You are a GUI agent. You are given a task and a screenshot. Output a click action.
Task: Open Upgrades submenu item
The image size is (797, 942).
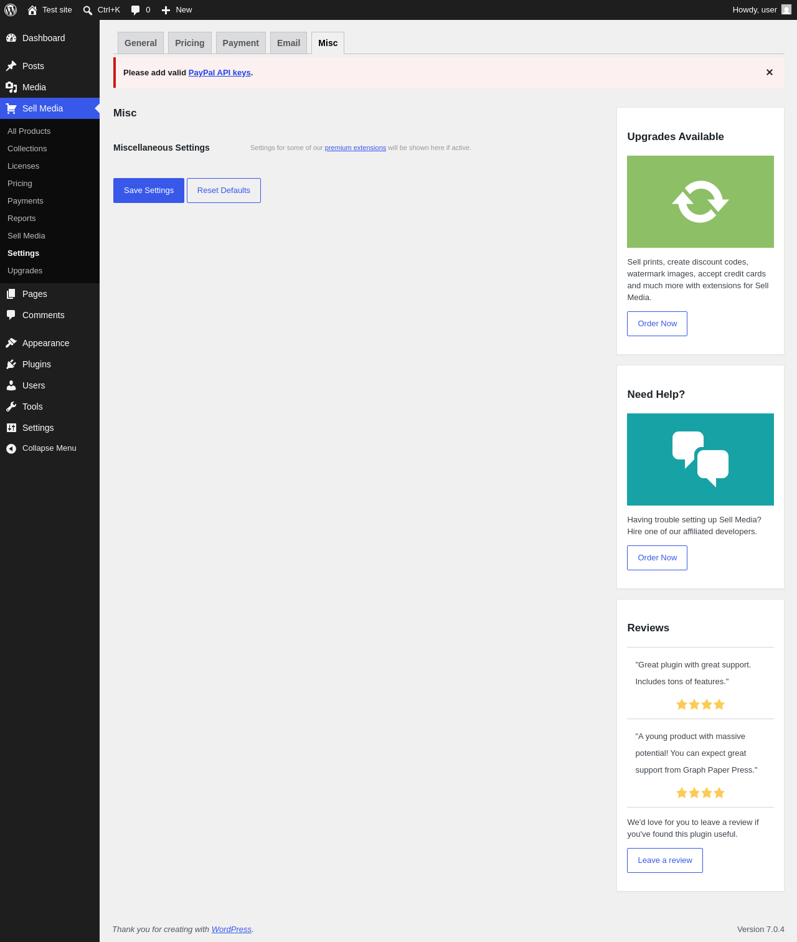coord(50,271)
